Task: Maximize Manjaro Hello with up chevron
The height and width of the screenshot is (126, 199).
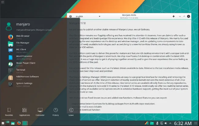Action: point(184,16)
